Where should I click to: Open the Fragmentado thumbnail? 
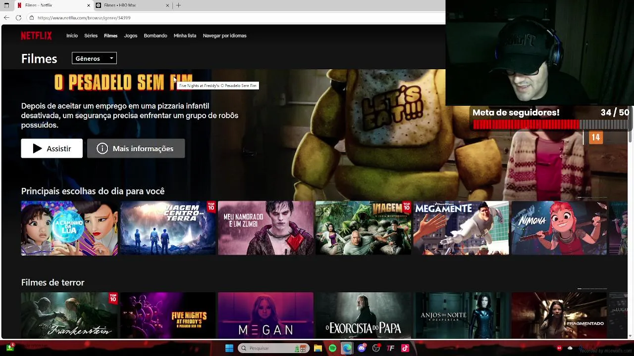(559, 315)
